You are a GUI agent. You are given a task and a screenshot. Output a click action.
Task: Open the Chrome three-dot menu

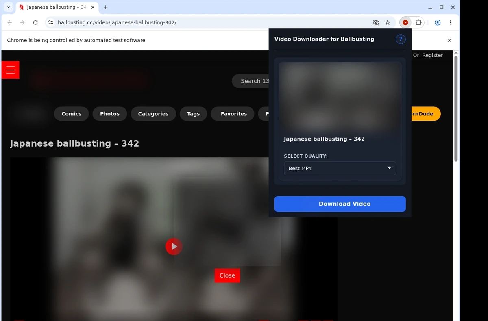point(451,23)
